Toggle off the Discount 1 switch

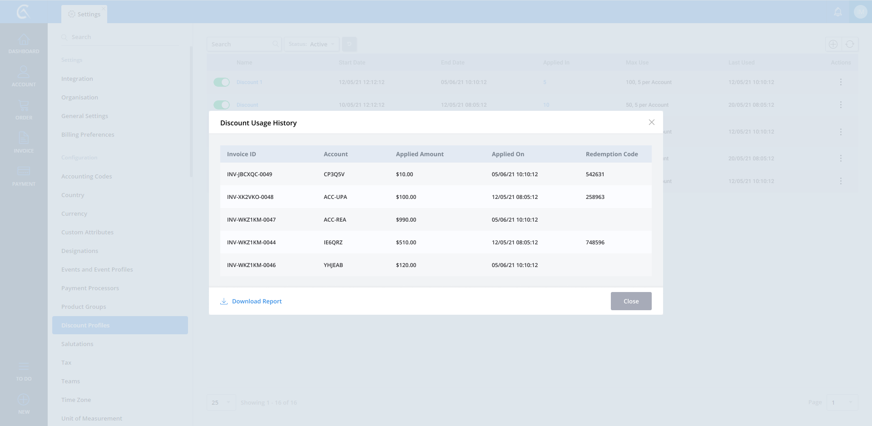coord(222,82)
